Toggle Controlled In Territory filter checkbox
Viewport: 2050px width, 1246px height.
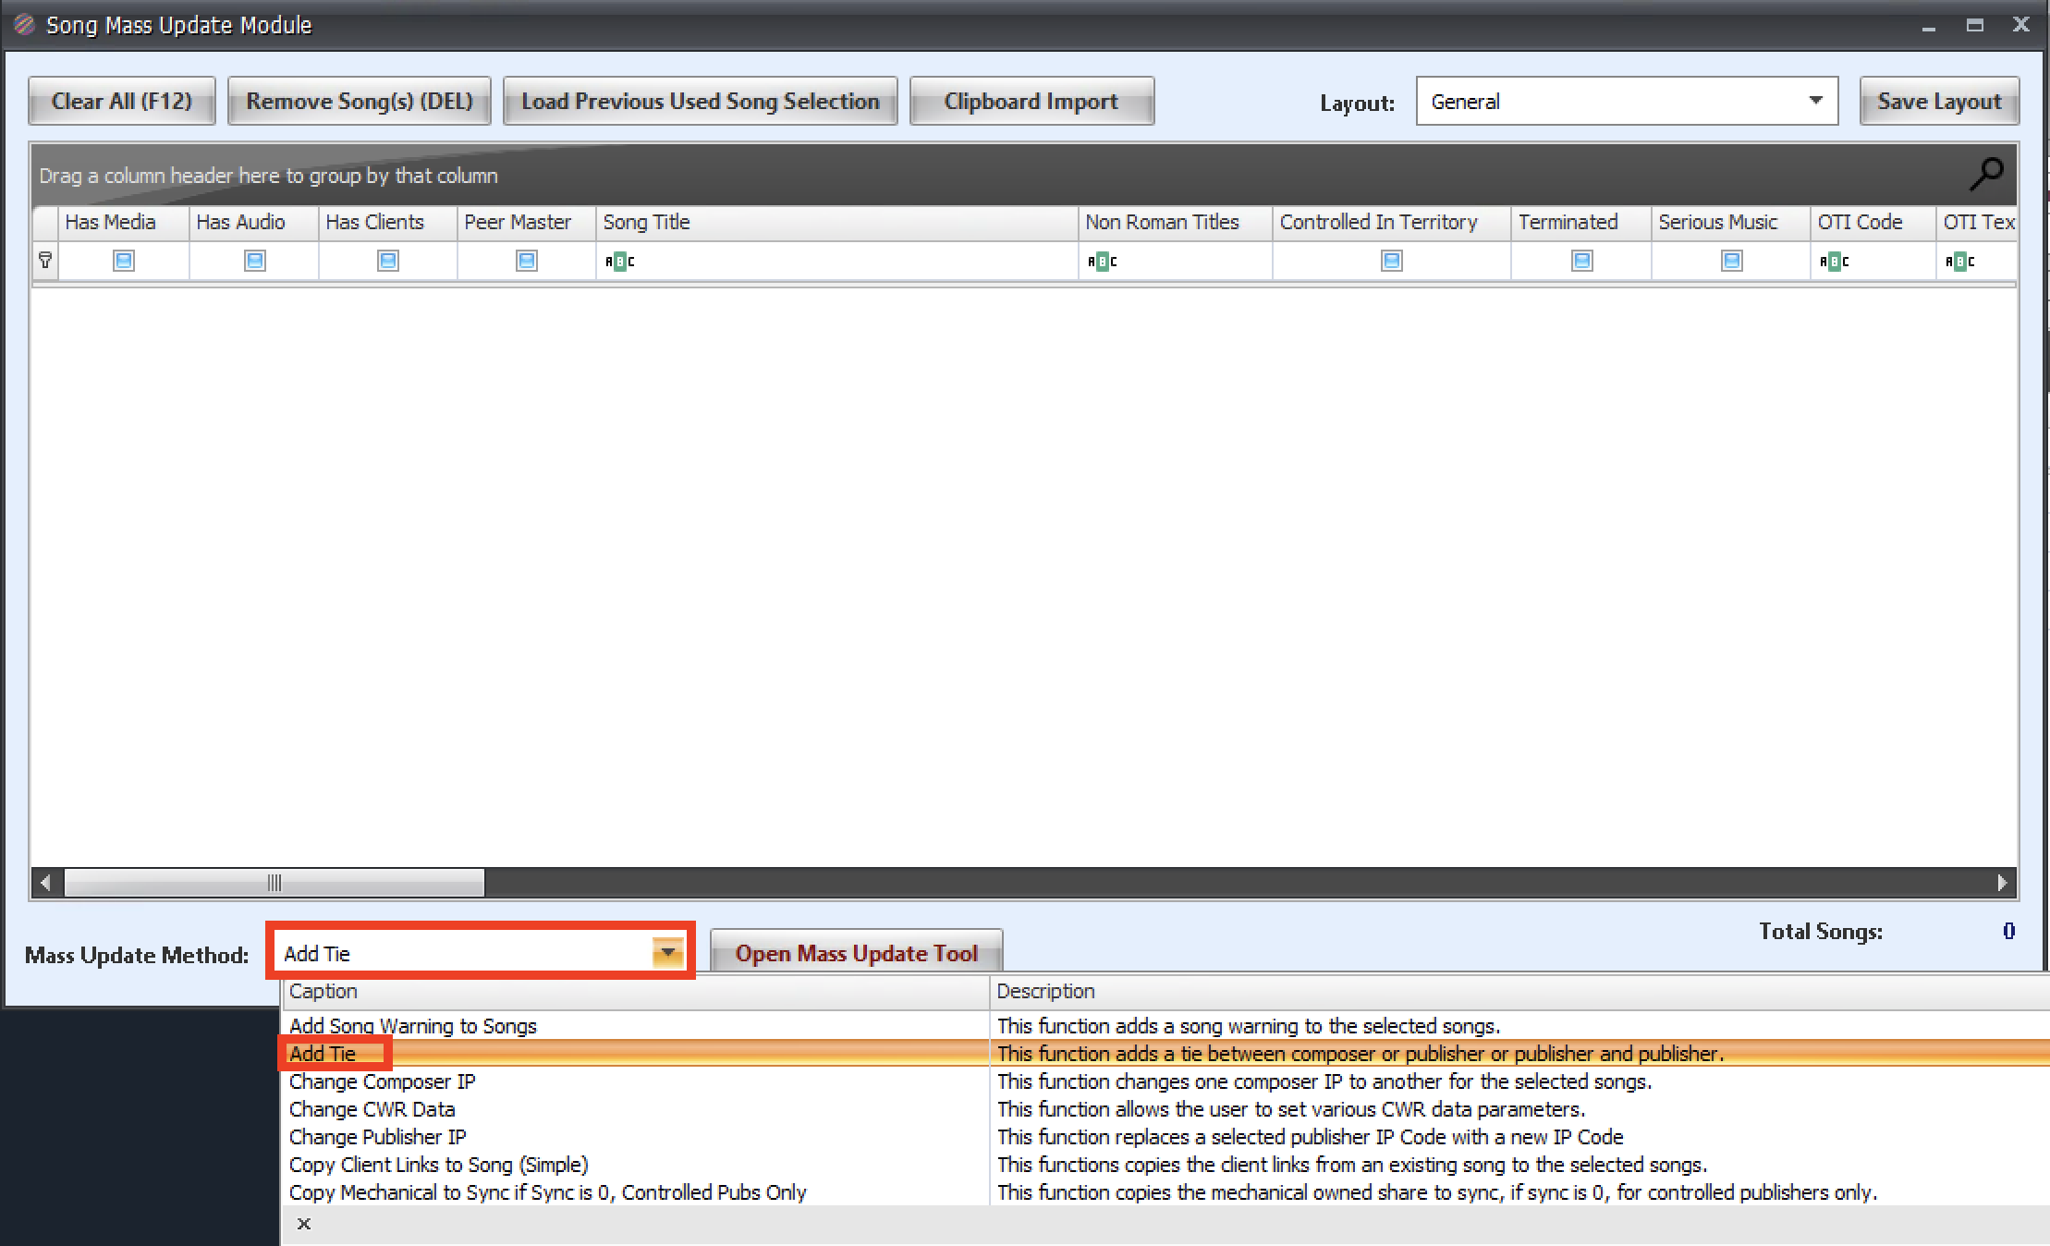[x=1391, y=261]
